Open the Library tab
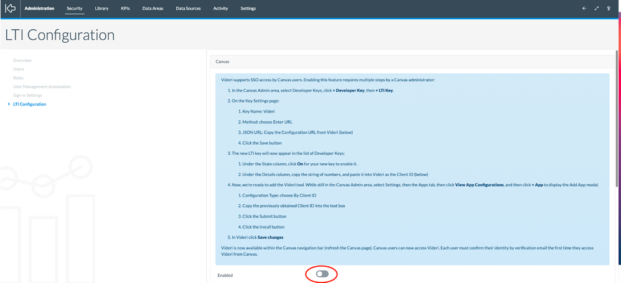Viewport: 621px width, 283px height. [102, 8]
